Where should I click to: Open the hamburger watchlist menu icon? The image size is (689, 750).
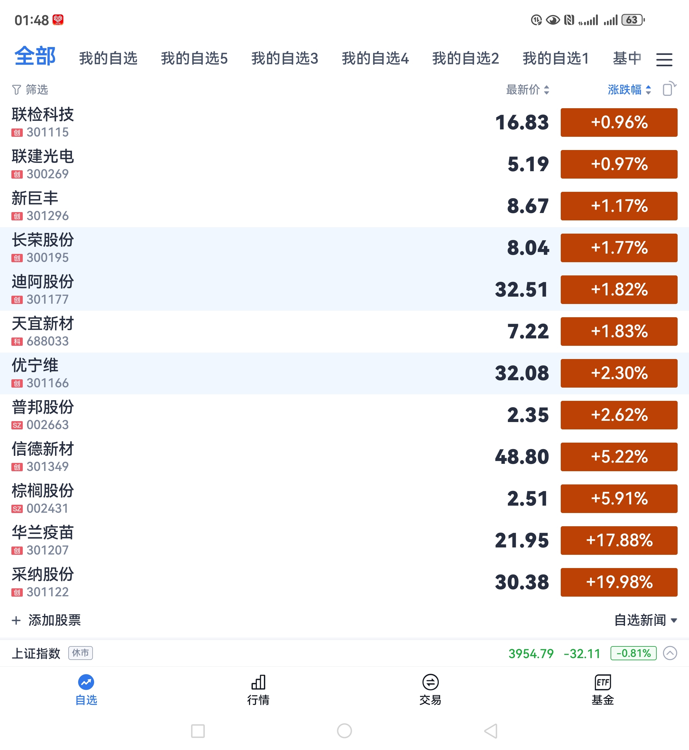(x=664, y=60)
